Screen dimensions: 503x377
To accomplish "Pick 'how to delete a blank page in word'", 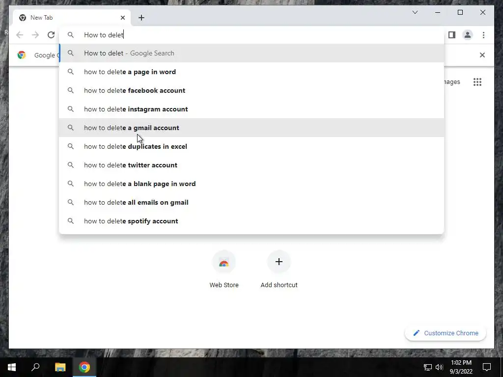I will (251, 184).
